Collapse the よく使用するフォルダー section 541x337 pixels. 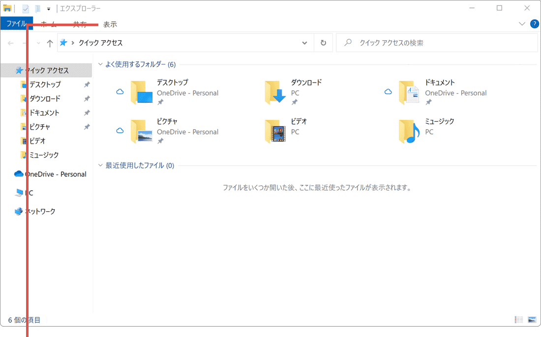click(x=101, y=64)
